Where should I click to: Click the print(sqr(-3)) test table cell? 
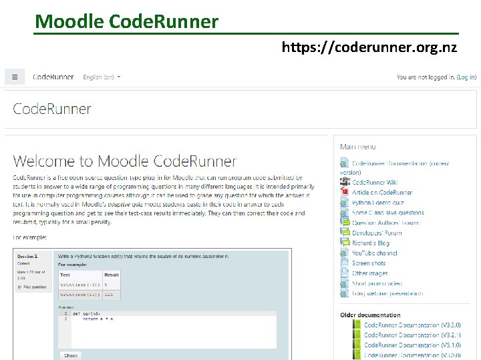[x=80, y=285]
